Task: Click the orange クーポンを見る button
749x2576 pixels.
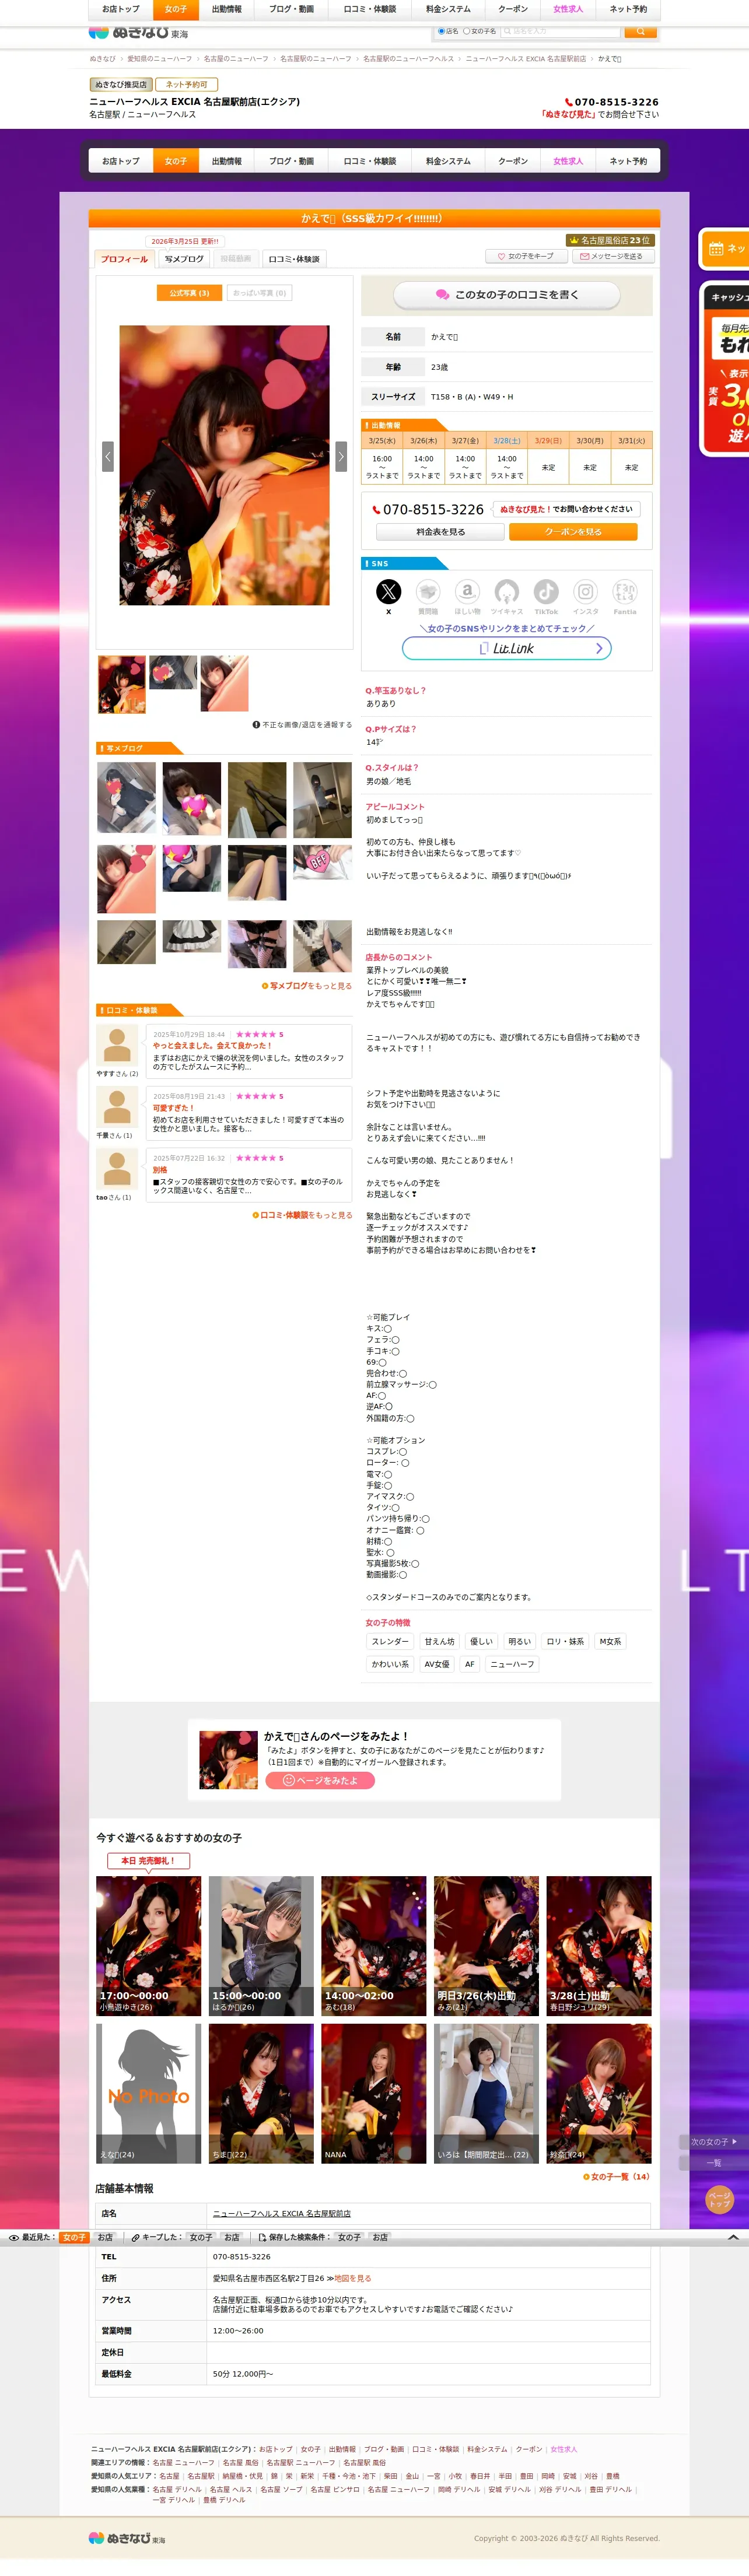Action: coord(573,532)
